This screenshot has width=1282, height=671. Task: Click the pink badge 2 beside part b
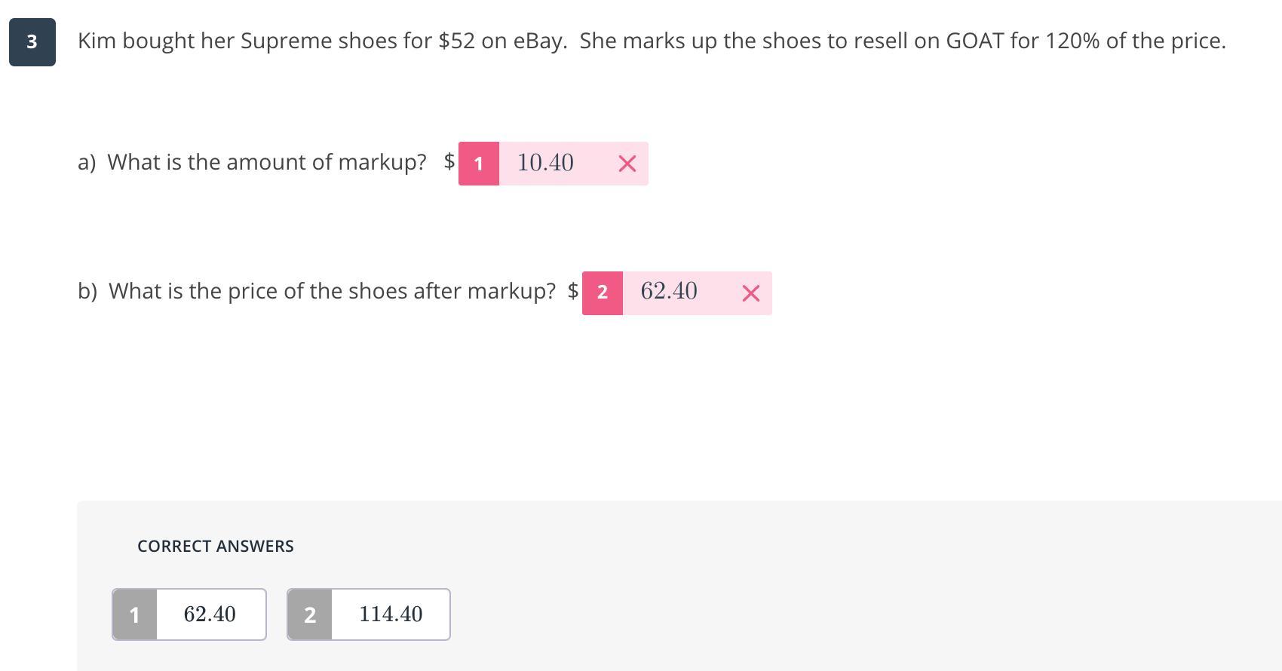pyautogui.click(x=602, y=293)
